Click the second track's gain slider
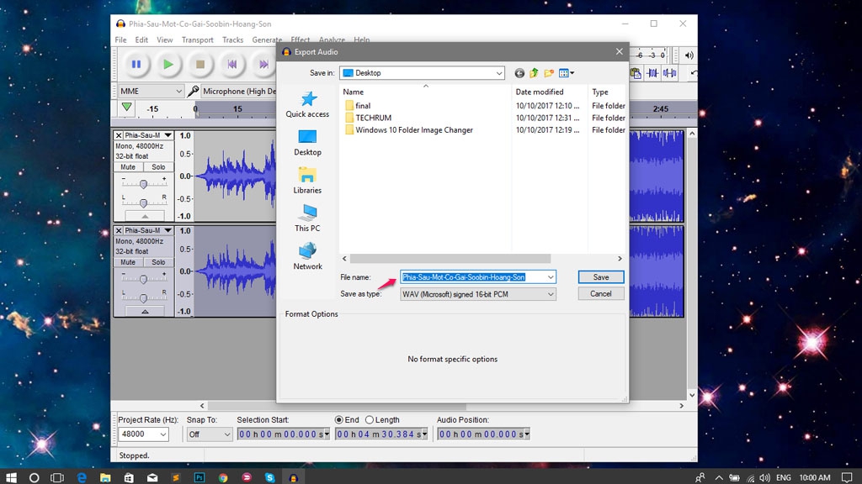862x484 pixels. [x=143, y=279]
